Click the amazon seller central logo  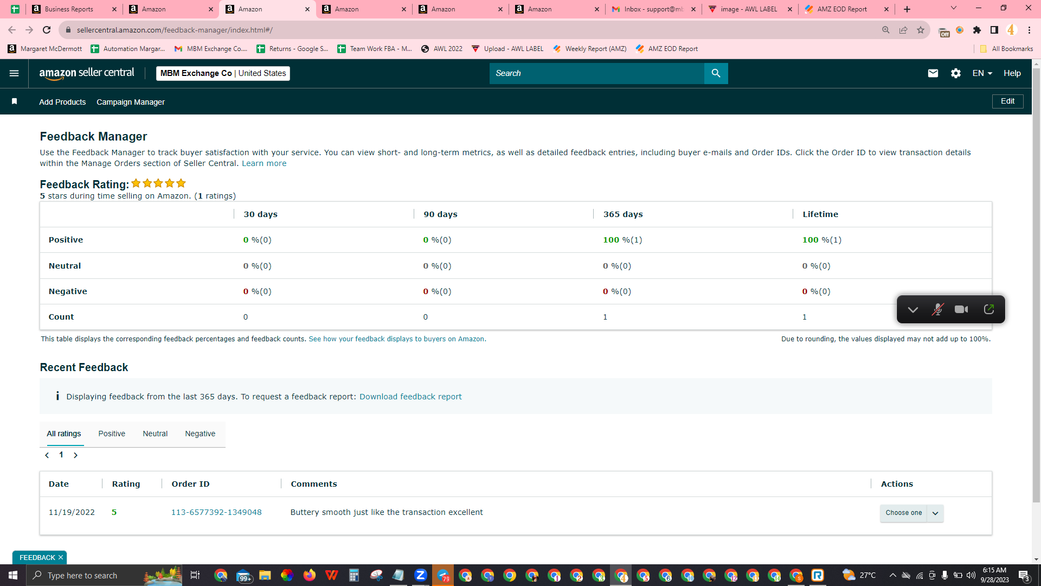(x=87, y=73)
